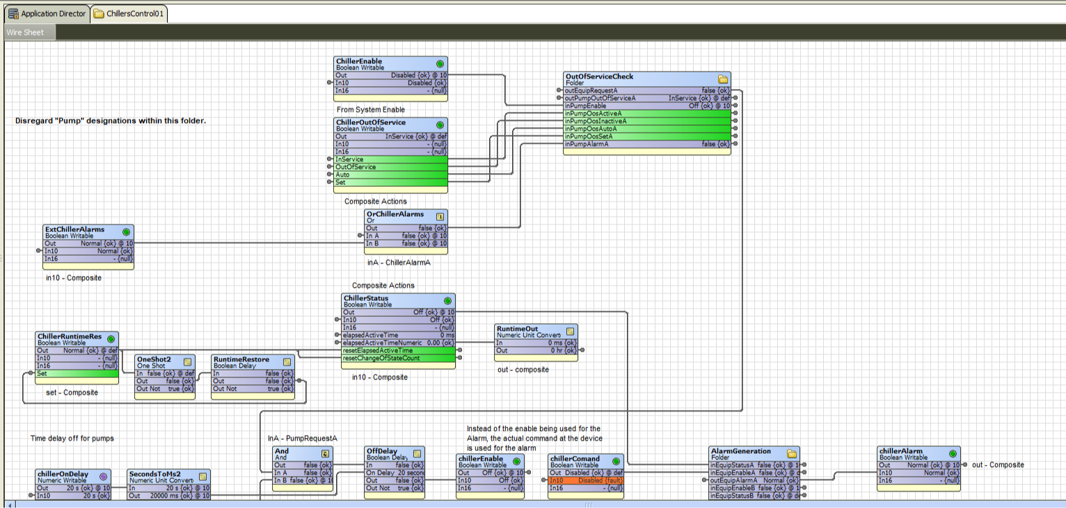This screenshot has height=508, width=1066.
Task: Select the ChillerStatus block's green icon
Action: [x=447, y=301]
